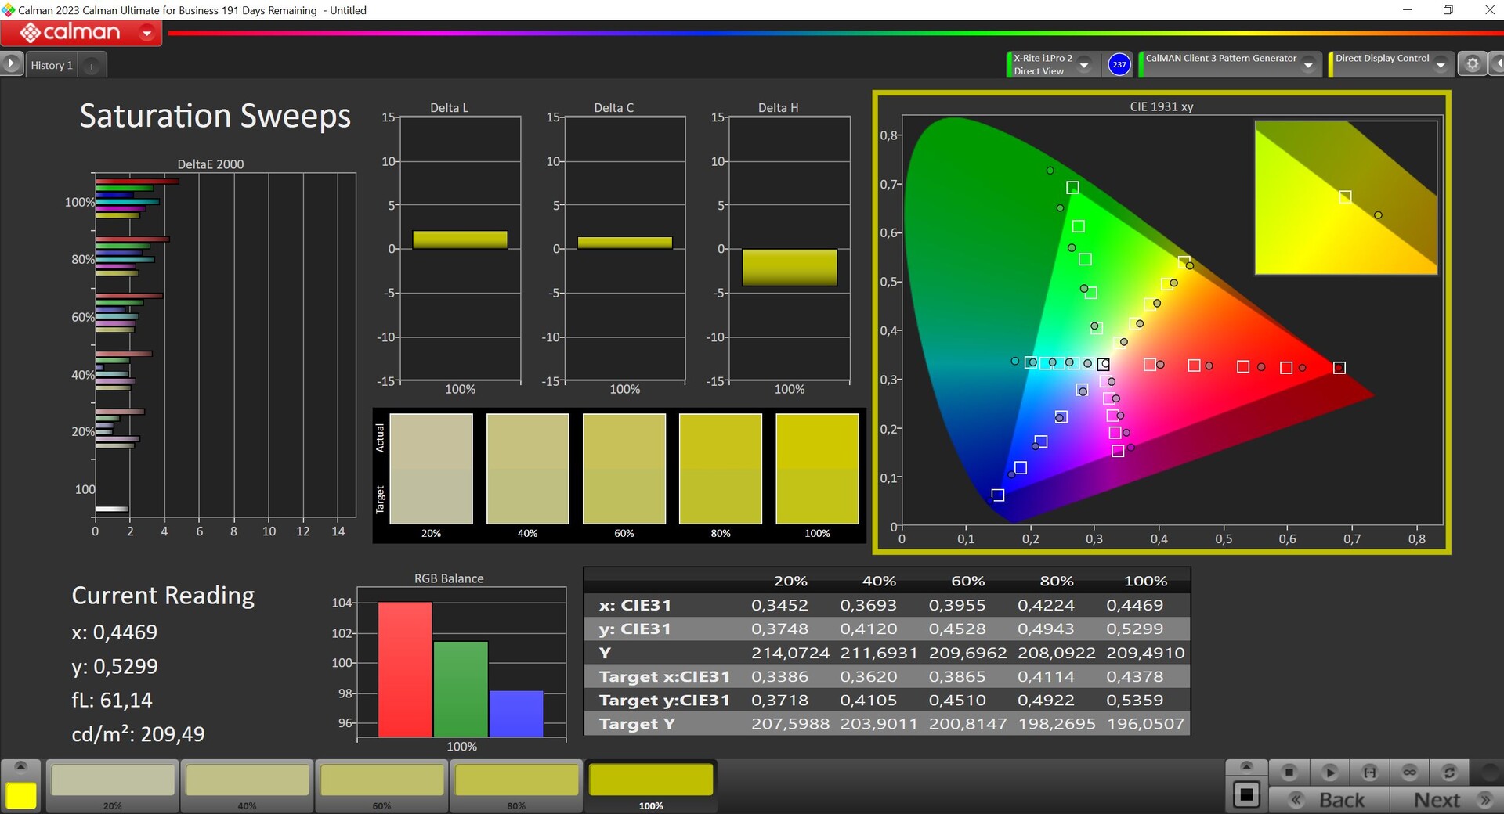Click the stop measurement button
1504x814 pixels.
point(1289,773)
